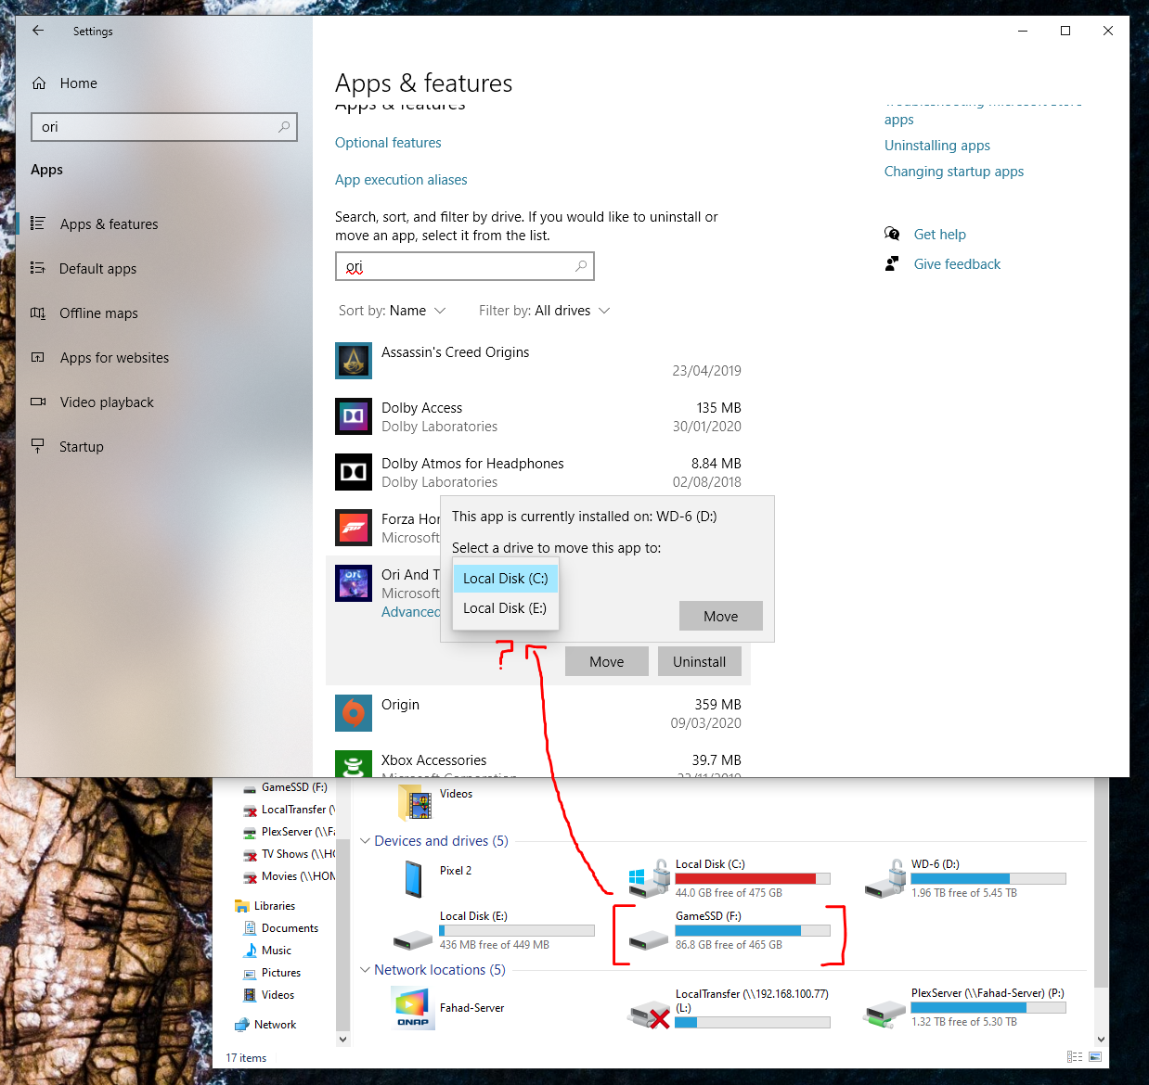Open Apps for websites sidebar item

coord(114,358)
